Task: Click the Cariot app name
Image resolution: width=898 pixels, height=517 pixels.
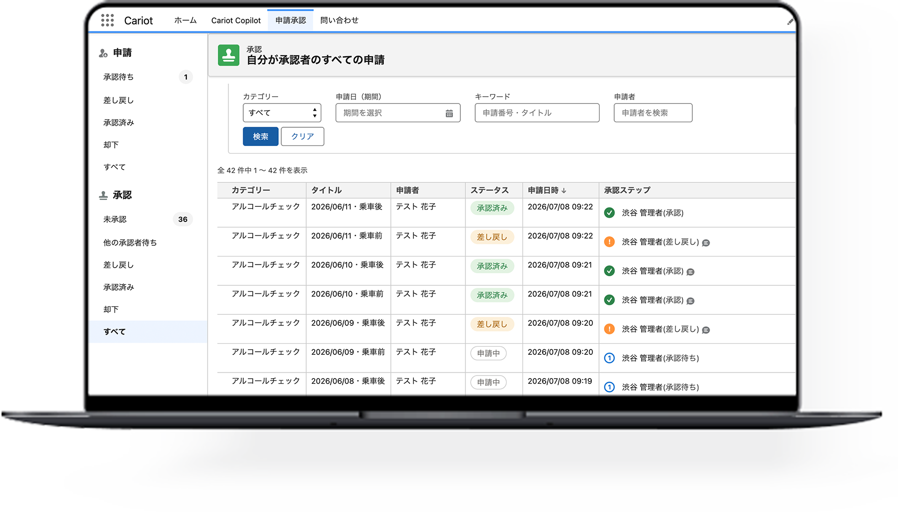Action: pyautogui.click(x=139, y=21)
